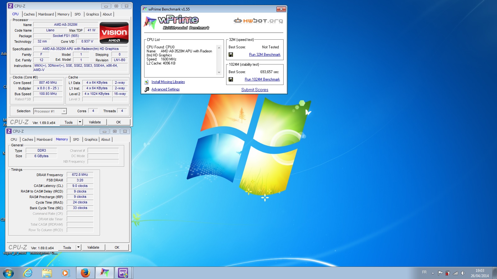Launch Internet Explorer from the taskbar
The width and height of the screenshot is (497, 279).
(28, 273)
